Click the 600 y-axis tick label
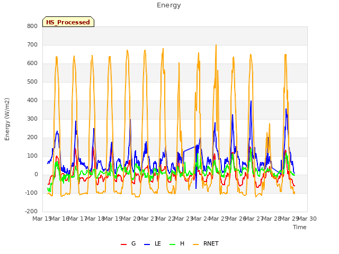The height and width of the screenshot is (254, 339). 32,63
